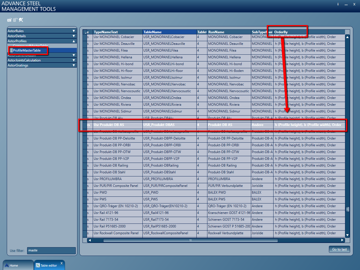Click the OrderBy column header
Screen dimensions: 360x270
(289, 32)
